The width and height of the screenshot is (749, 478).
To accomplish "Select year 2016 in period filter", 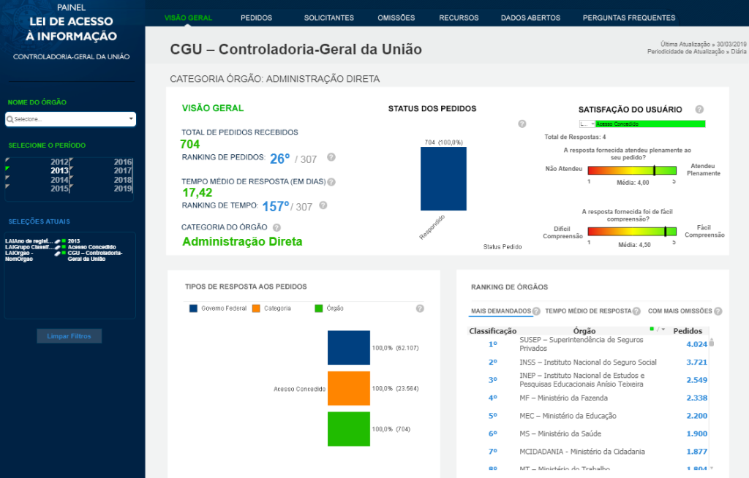I will [x=122, y=162].
